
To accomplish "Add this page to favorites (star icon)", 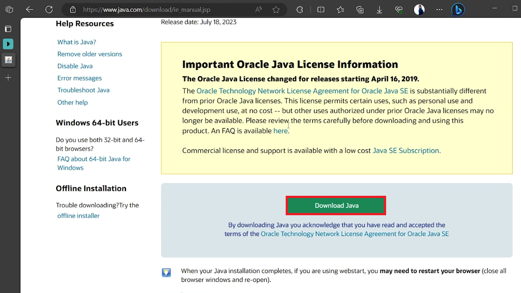I will pyautogui.click(x=276, y=10).
